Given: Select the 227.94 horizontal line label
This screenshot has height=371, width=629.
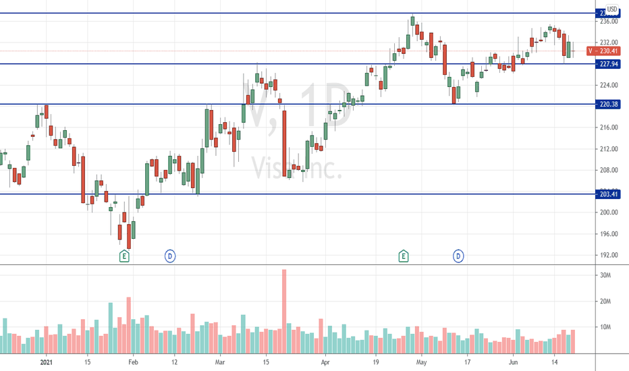Looking at the screenshot, I should tap(607, 64).
